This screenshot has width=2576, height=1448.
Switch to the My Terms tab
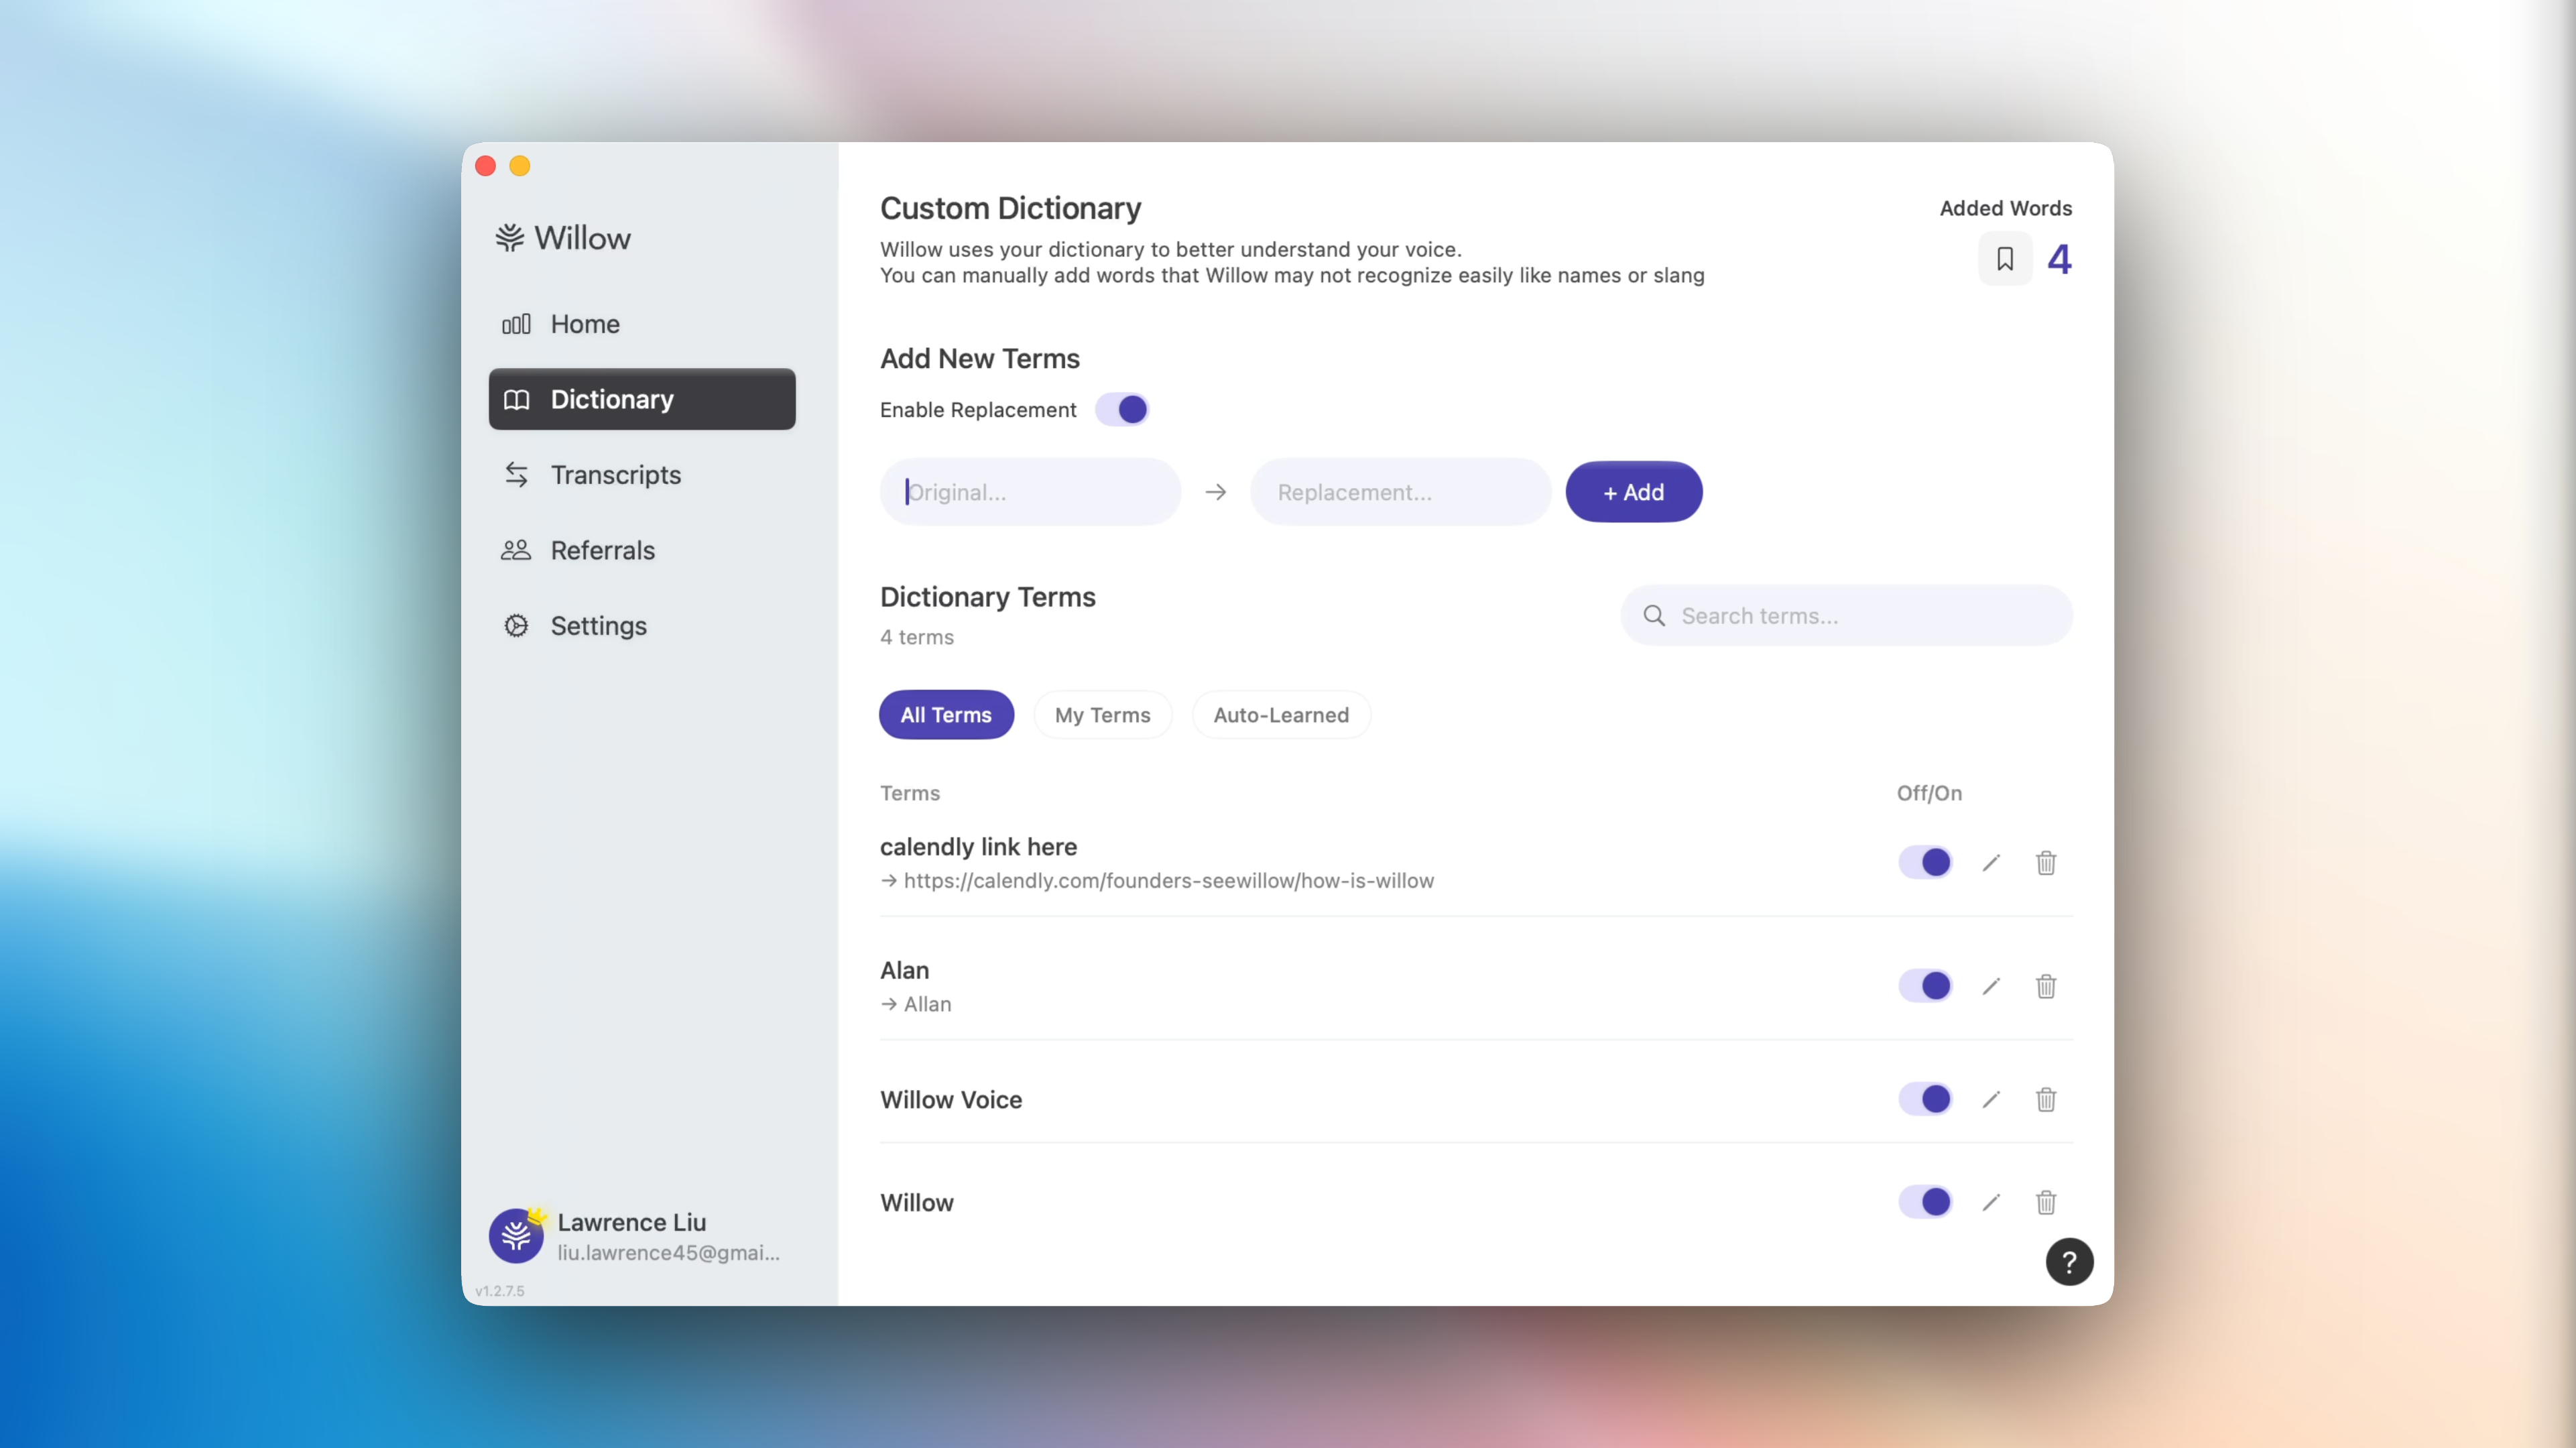pyautogui.click(x=1103, y=715)
